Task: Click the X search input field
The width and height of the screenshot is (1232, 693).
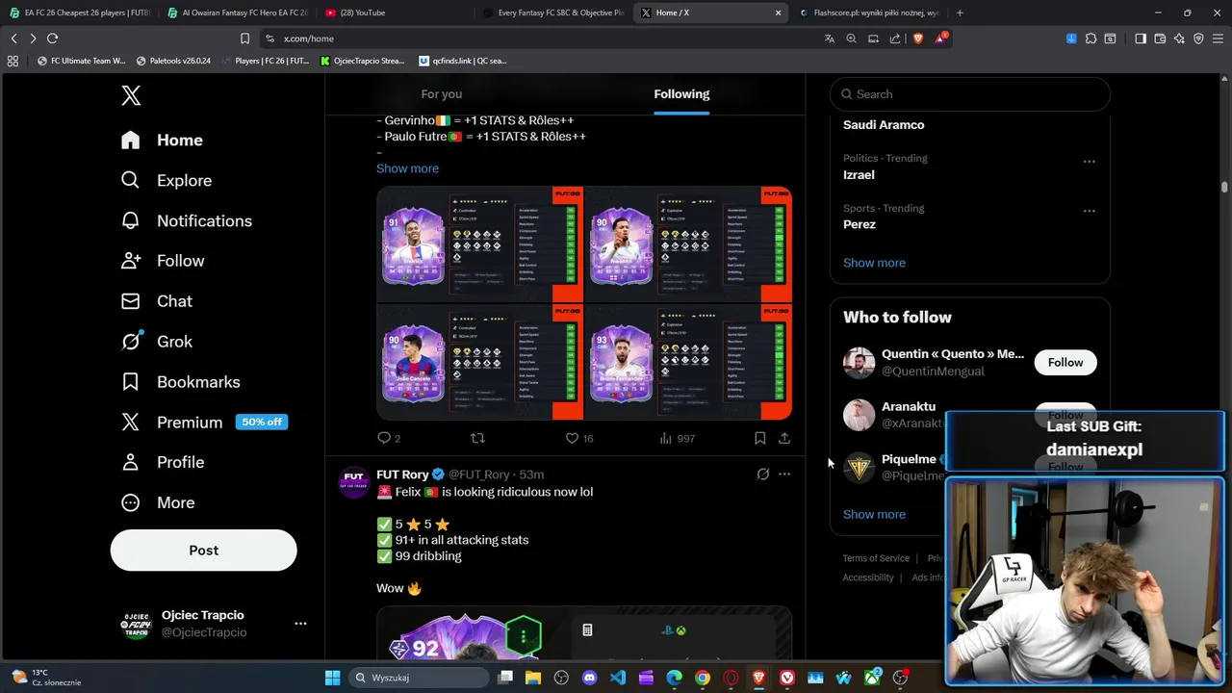Action: coord(969,93)
